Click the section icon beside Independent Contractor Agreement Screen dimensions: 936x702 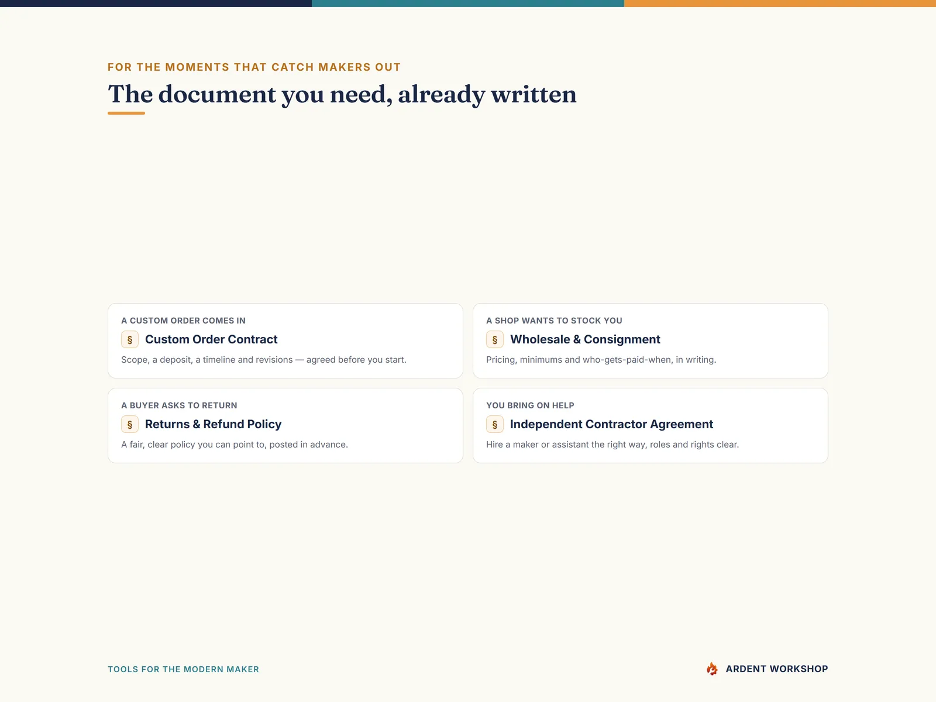pos(495,424)
